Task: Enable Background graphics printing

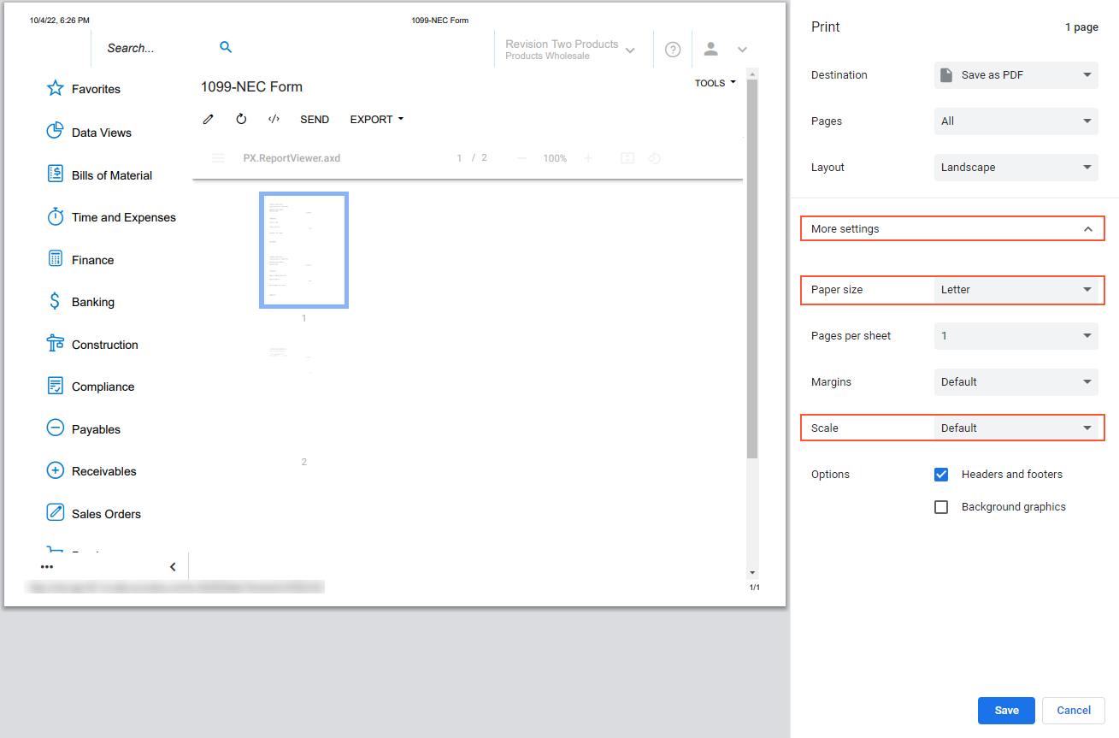Action: 940,506
